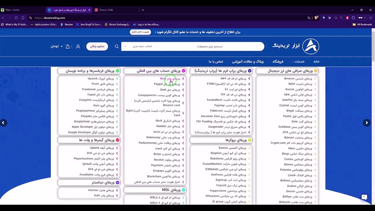The height and width of the screenshot is (211, 375).
Task: Go to next slide arrow
Action: (x=367, y=123)
